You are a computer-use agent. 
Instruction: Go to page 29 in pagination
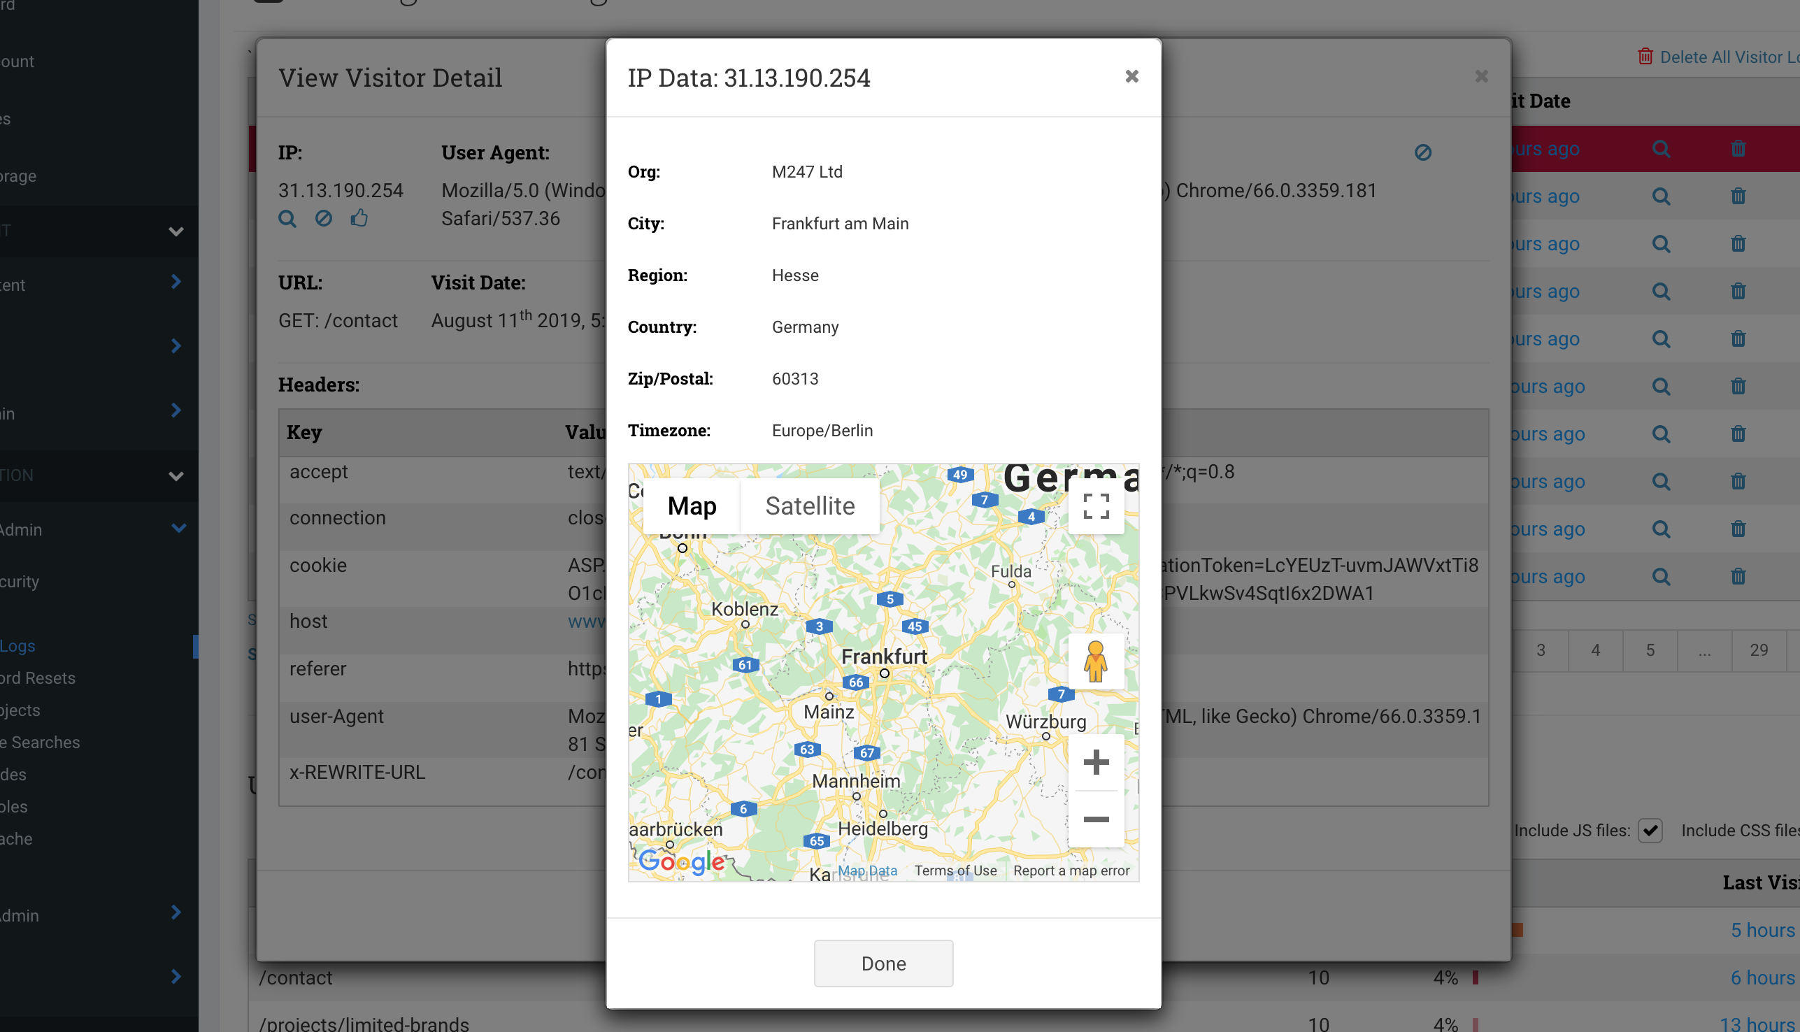1758,650
